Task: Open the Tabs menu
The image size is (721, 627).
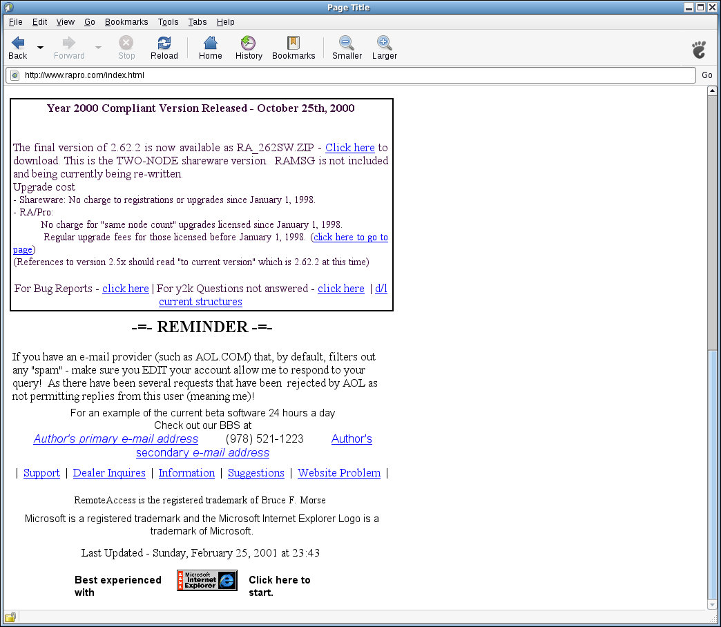Action: click(198, 22)
